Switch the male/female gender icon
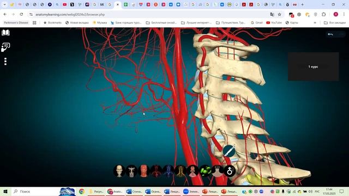The image size is (349, 196). 230,171
